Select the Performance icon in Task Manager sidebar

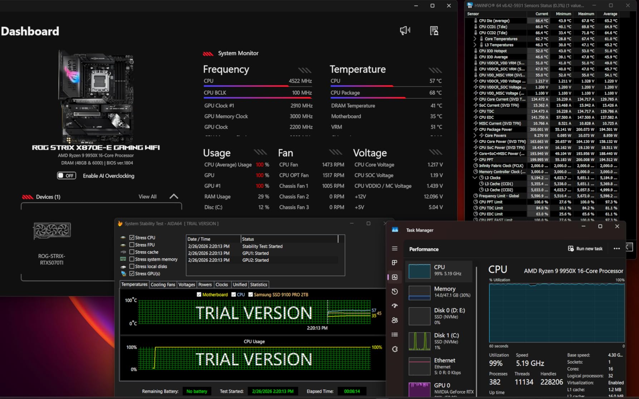coord(395,277)
